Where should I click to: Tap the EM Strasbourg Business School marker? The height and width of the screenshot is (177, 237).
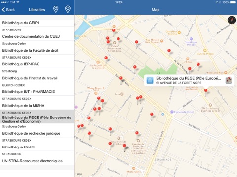tap(210, 105)
